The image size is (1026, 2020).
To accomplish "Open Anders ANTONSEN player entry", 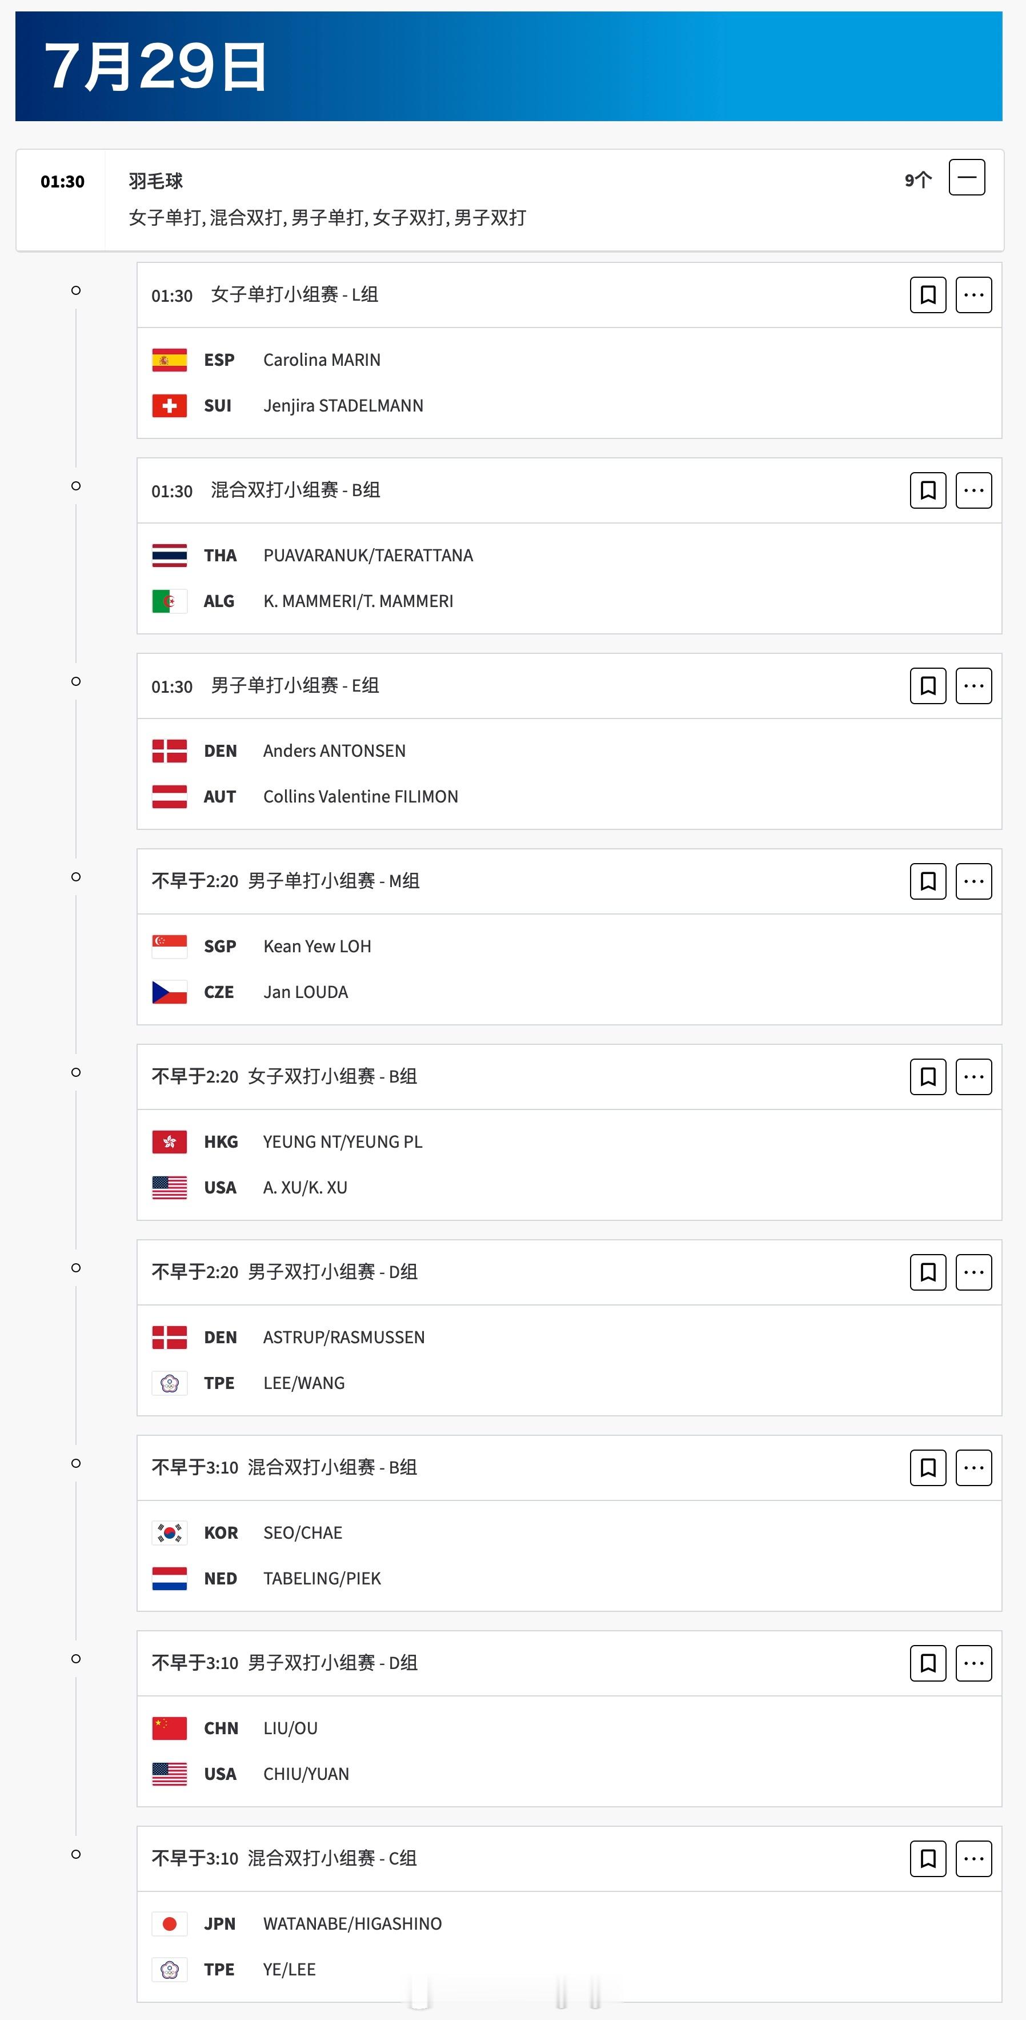I will pyautogui.click(x=334, y=750).
